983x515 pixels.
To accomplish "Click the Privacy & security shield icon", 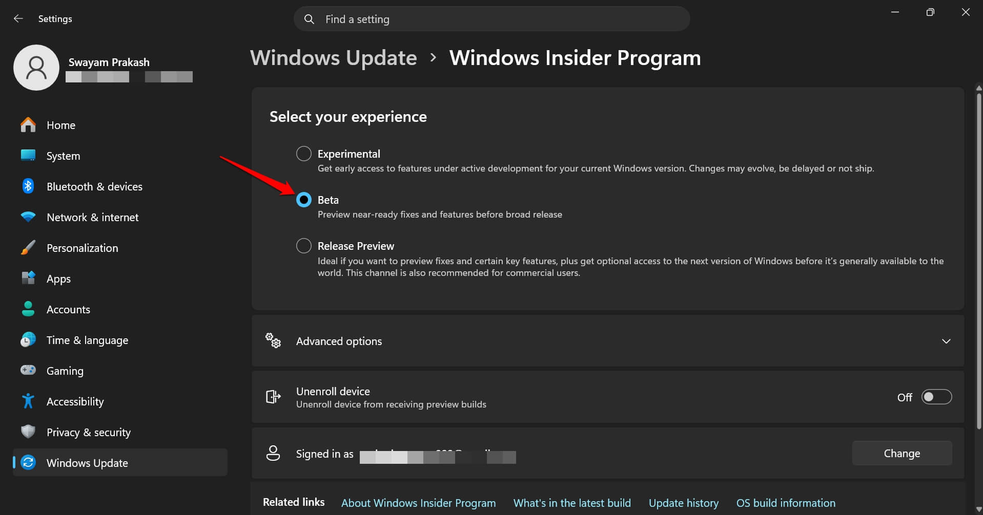I will 28,432.
